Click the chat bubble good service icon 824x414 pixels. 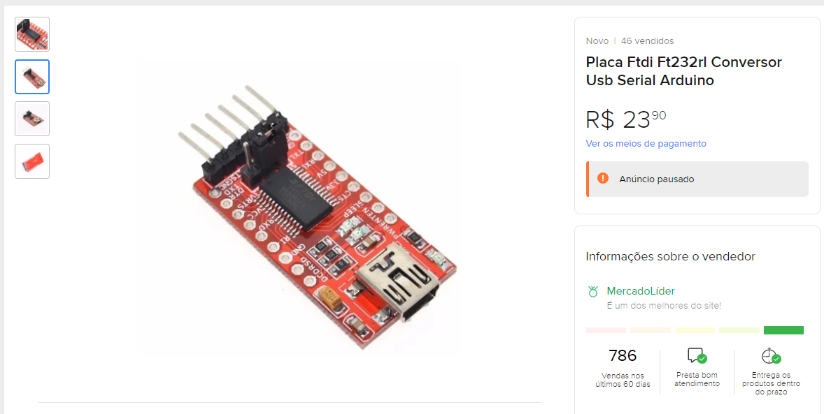click(x=697, y=356)
